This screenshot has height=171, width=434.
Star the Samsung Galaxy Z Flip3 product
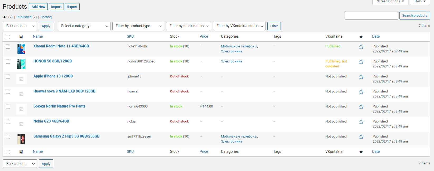click(361, 137)
